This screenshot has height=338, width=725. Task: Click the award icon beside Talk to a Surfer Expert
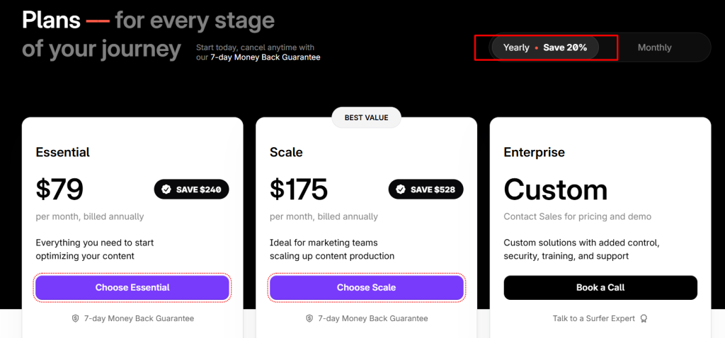(644, 319)
